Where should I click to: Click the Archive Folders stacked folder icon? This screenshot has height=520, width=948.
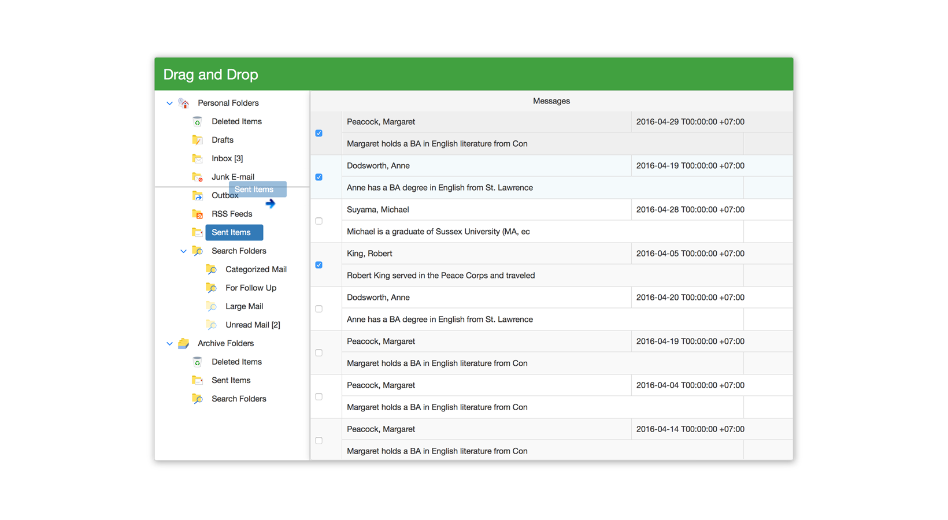pyautogui.click(x=184, y=343)
